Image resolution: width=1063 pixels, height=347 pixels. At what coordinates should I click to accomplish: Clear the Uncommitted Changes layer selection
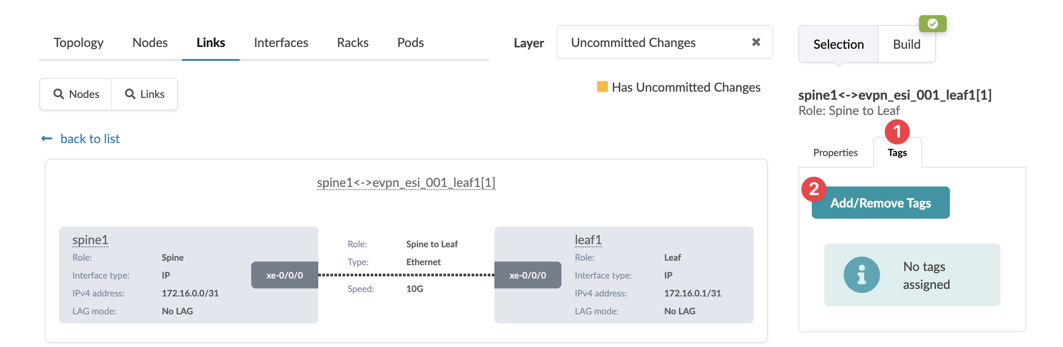[x=756, y=42]
